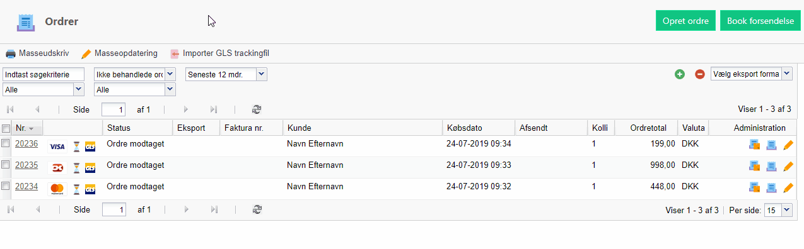
Task: Toggle the select-all checkbox in table header
Action: point(6,128)
